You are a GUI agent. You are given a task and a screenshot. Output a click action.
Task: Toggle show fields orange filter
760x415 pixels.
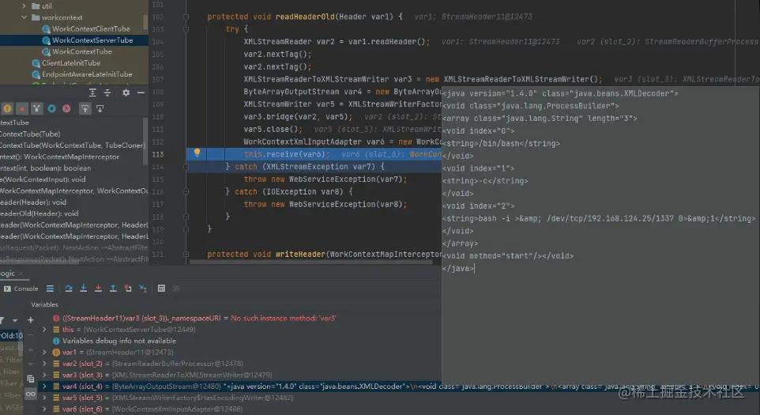pos(8,108)
